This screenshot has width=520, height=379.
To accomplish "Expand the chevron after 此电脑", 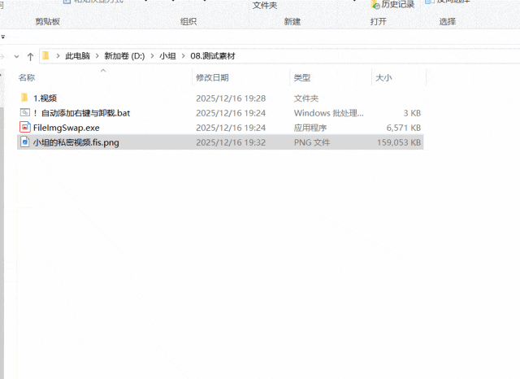I will (x=96, y=56).
